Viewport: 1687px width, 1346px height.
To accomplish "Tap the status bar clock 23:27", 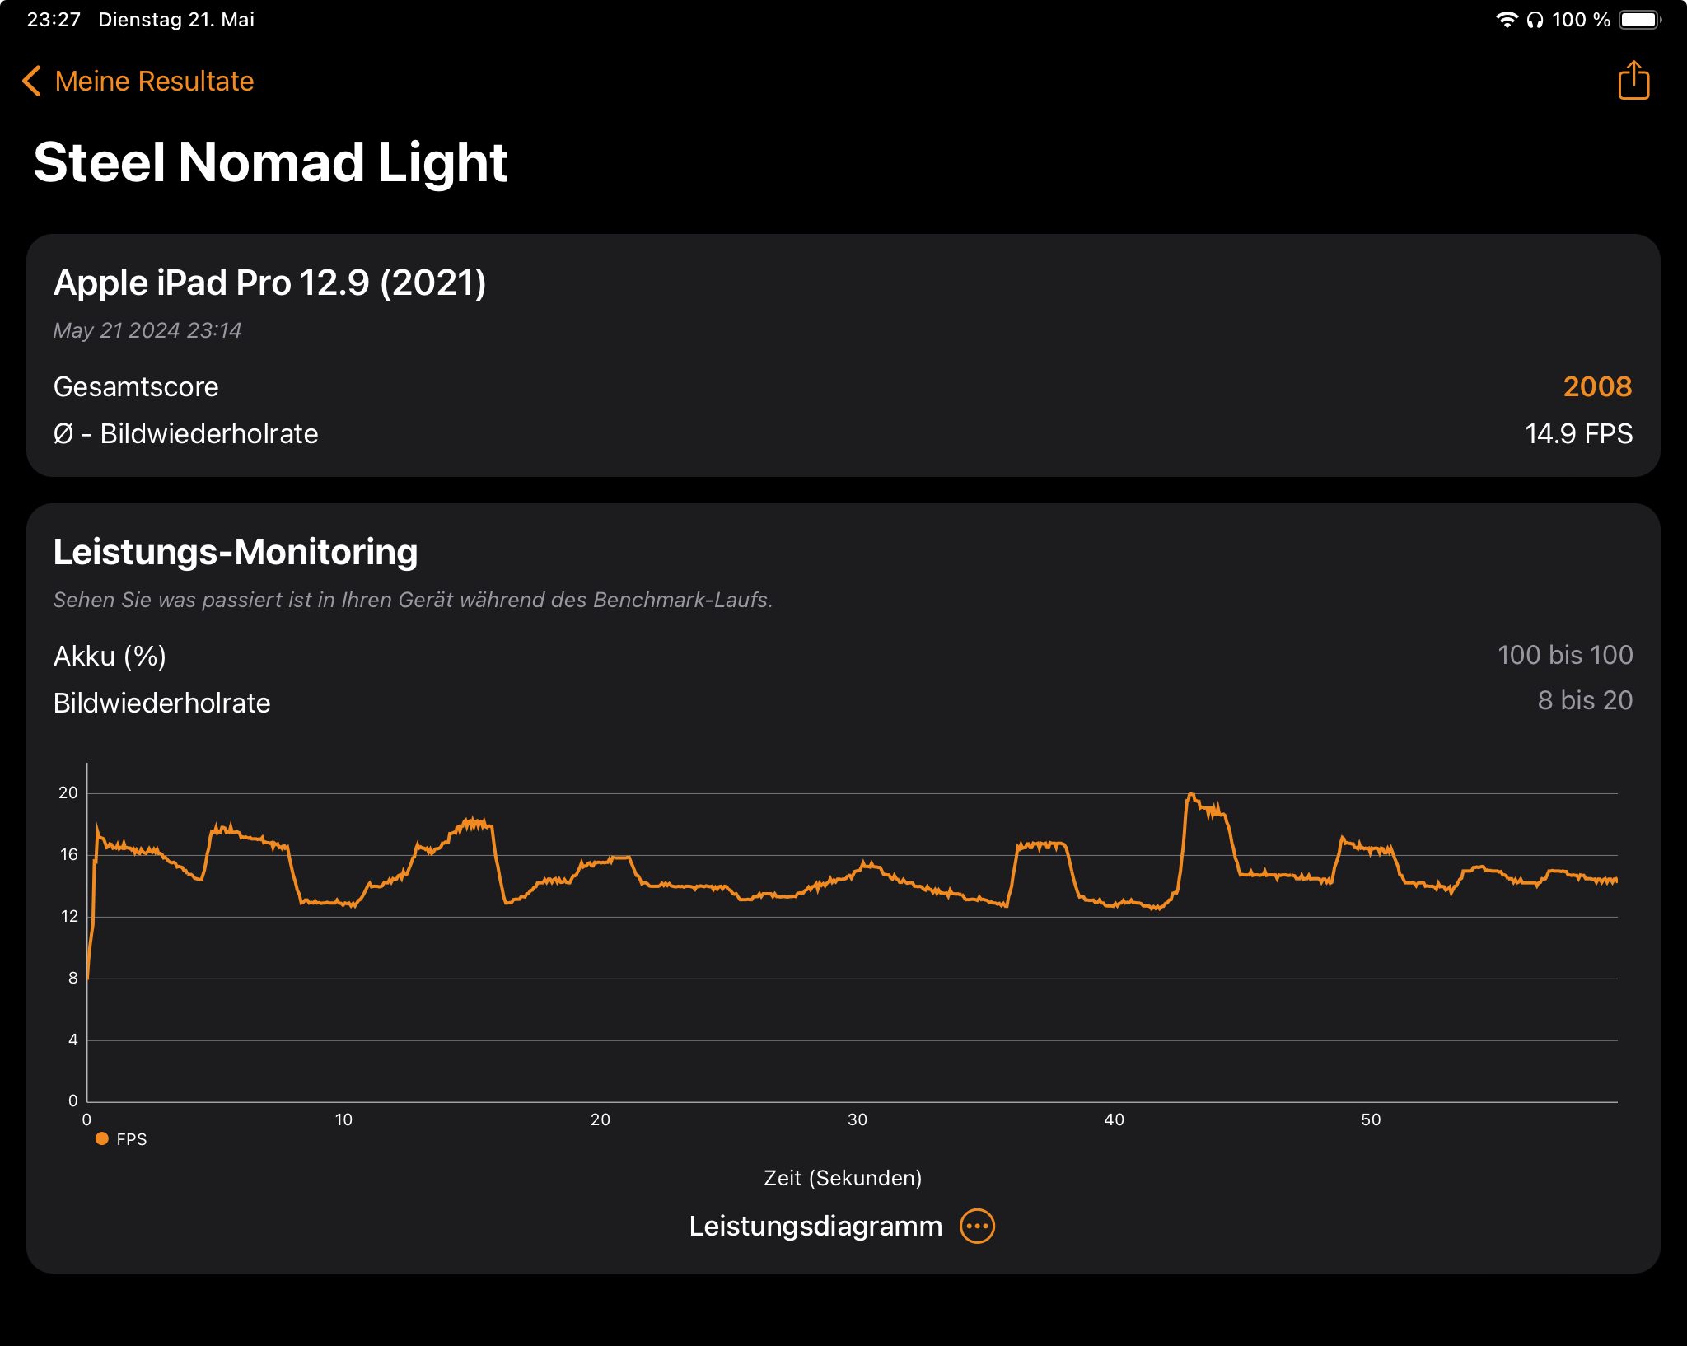I will pyautogui.click(x=54, y=20).
